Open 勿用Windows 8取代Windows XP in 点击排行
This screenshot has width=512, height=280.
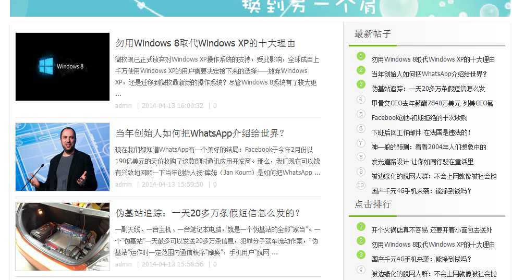433,245
